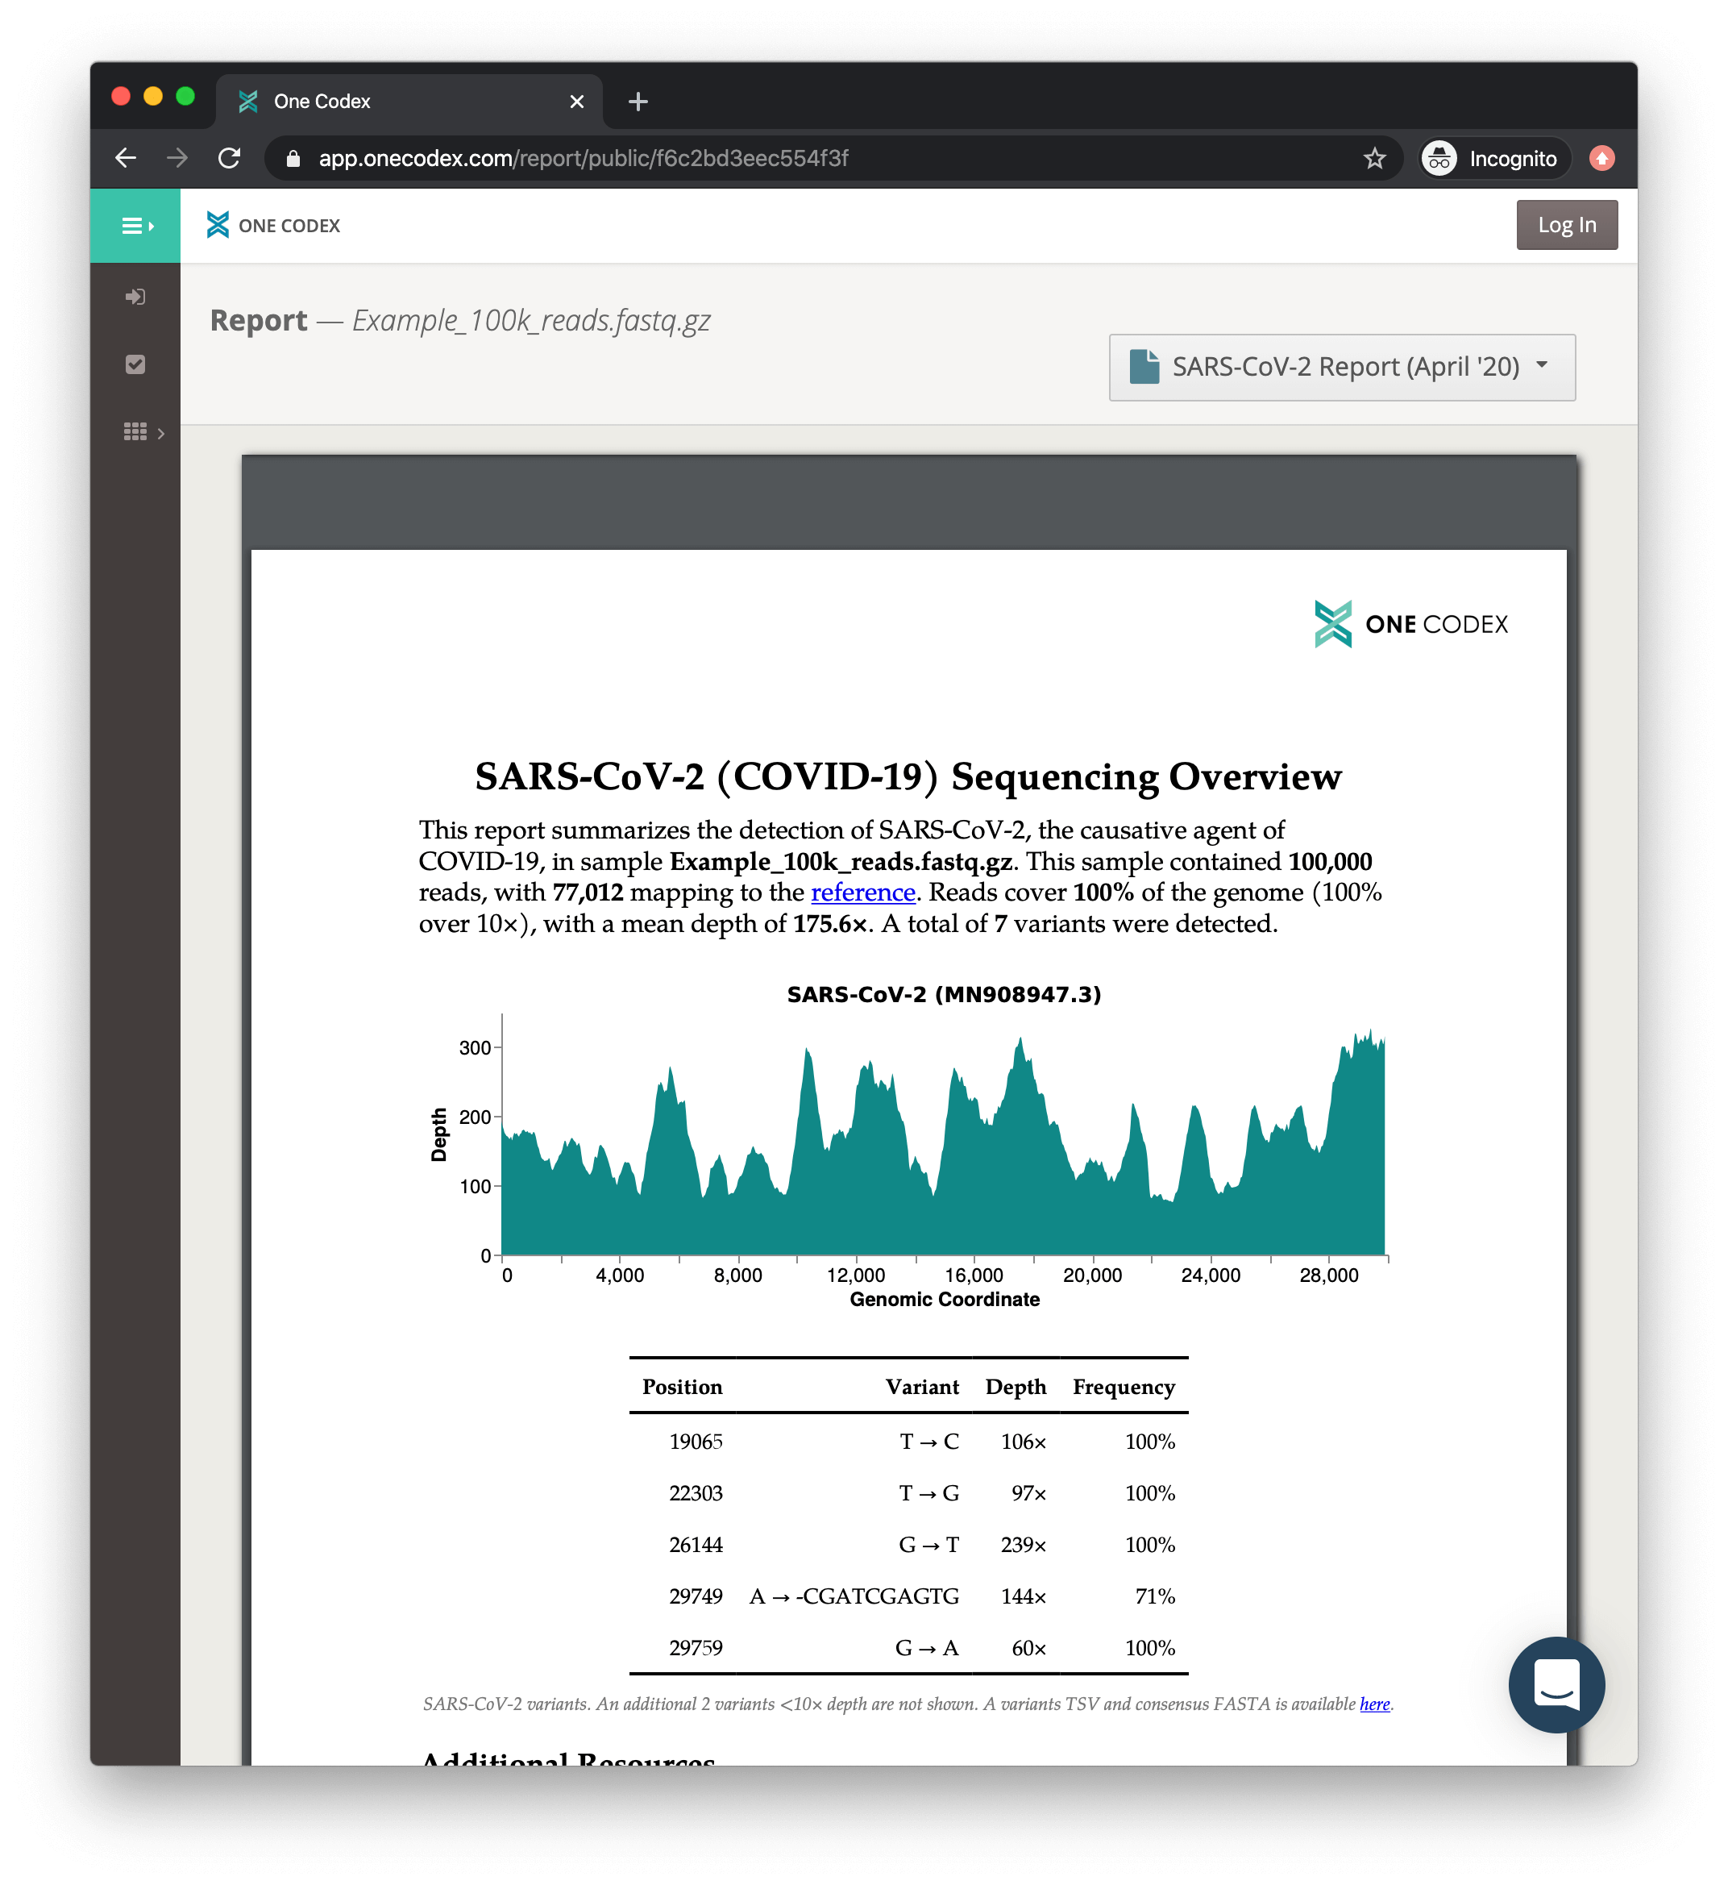Click the red update icon in toolbar
This screenshot has width=1728, height=1885.
point(1601,158)
